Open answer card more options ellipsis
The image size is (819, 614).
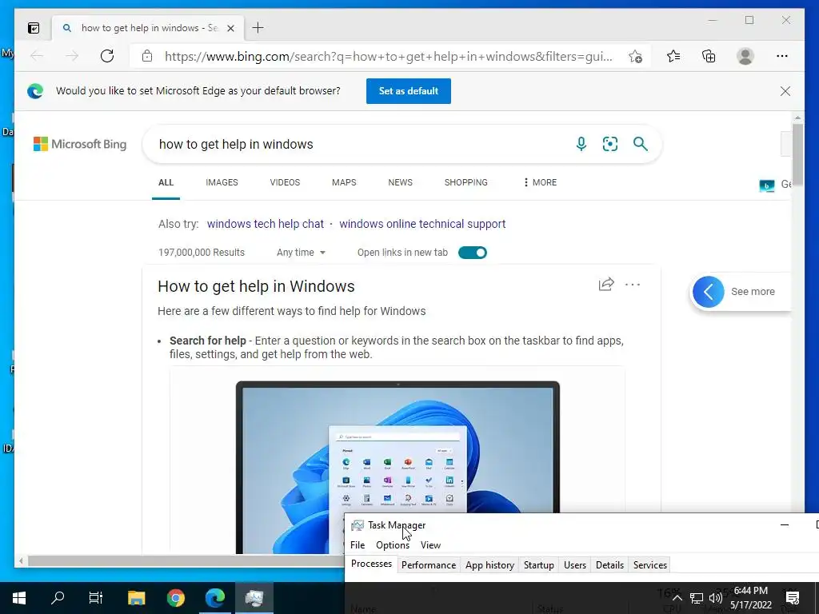(x=633, y=285)
